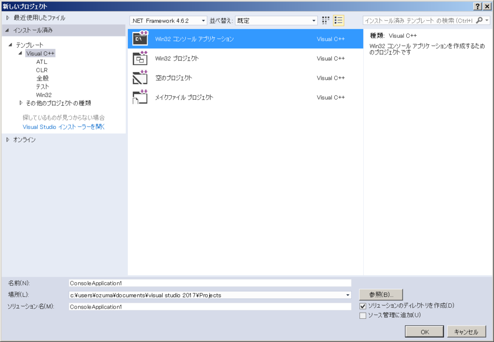Viewport: 494px width, 342px height.
Task: Collapse the Visual C++ tree node
Action: tap(20, 53)
